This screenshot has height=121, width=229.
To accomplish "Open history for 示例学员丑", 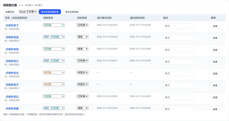I will (12, 37).
